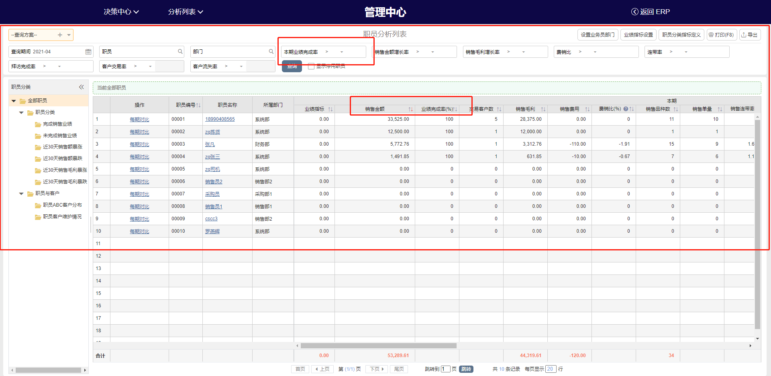
Task: Collapse the 职员分类 side panel
Action: tap(81, 87)
